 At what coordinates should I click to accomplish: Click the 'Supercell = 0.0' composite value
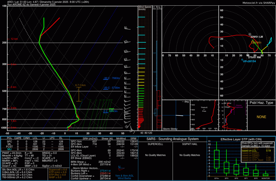pos(58,170)
